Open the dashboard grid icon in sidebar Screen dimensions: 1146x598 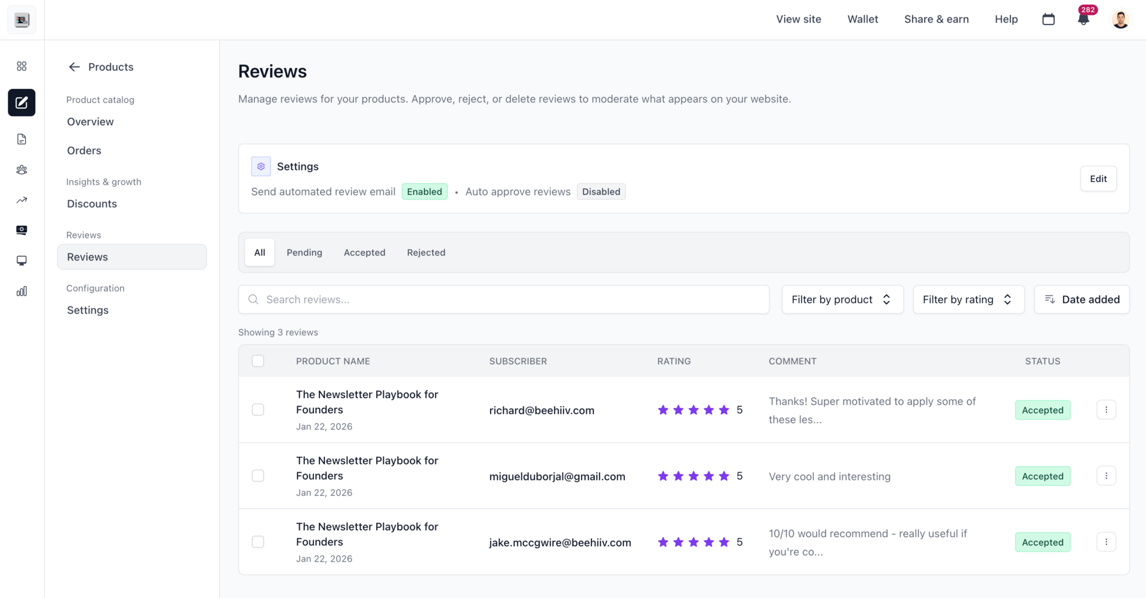coord(21,66)
